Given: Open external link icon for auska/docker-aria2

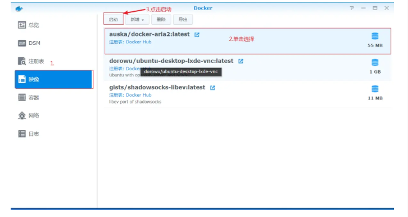Looking at the screenshot, I should [197, 35].
